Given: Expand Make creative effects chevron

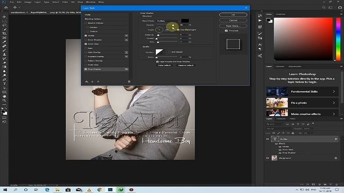Looking at the screenshot, I should point(334,114).
